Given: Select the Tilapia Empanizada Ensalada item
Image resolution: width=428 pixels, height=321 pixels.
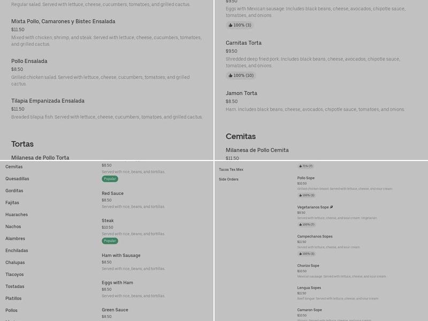Looking at the screenshot, I should (x=48, y=101).
